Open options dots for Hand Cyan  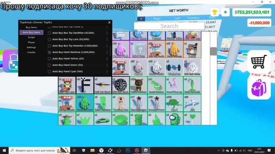[107, 71]
